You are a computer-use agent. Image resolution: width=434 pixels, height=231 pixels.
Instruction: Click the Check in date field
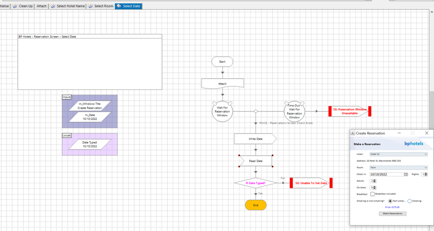point(387,174)
